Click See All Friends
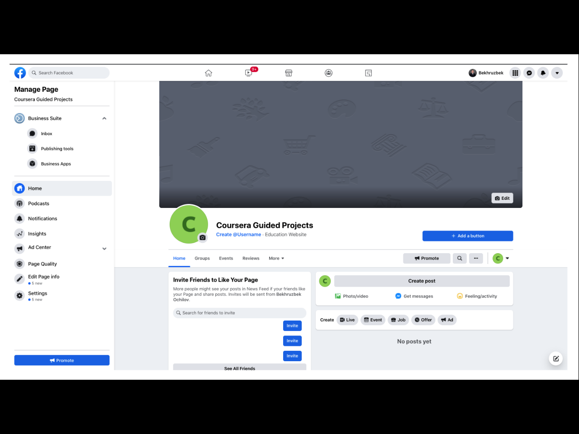The height and width of the screenshot is (434, 579). (240, 368)
